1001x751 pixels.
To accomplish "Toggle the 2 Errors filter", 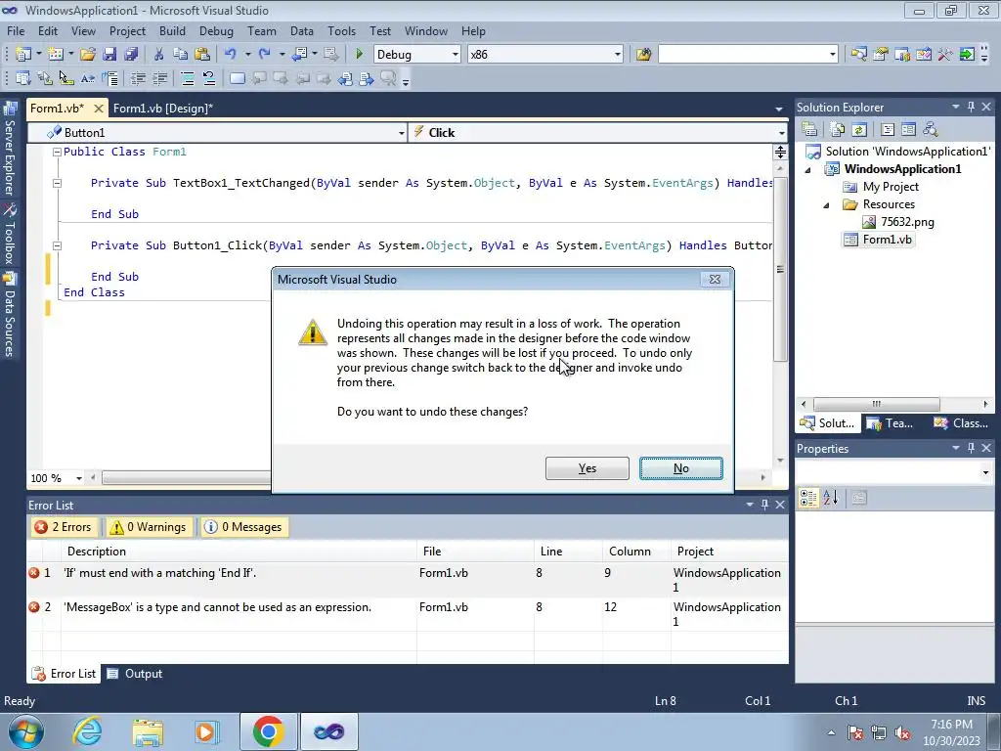I will tap(65, 527).
